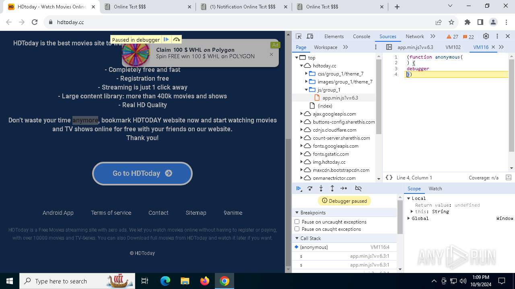Click the Go to HDToday button
This screenshot has width=515, height=289.
(142, 173)
